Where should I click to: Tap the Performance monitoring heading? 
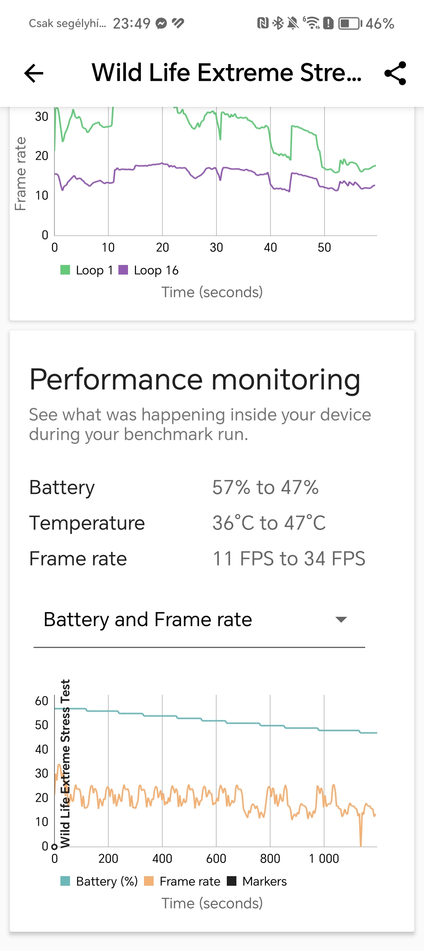pos(195,379)
